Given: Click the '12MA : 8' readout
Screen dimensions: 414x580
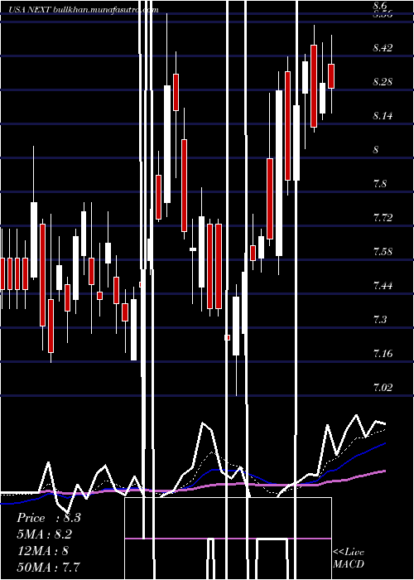Looking at the screenshot, I should point(43,550).
